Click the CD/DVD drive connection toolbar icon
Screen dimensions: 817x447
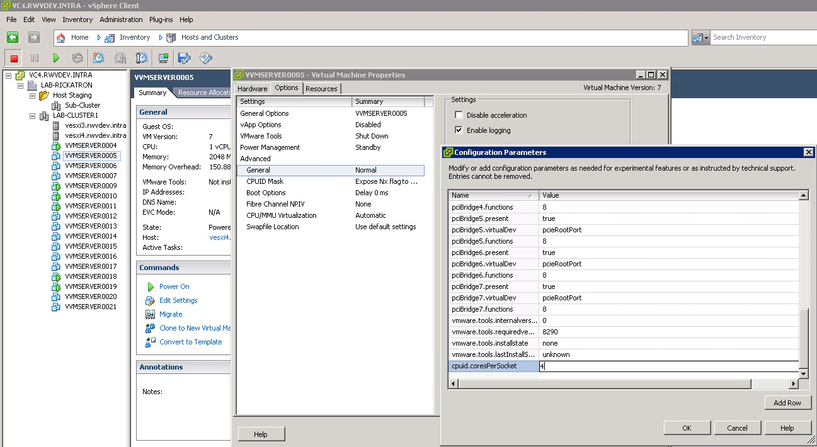click(x=206, y=58)
